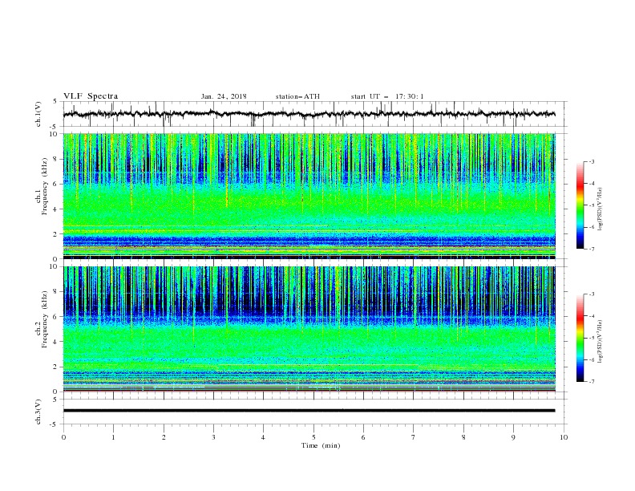Click the upper color scale bar
Viewport: 635px width, 491px height.
[x=580, y=205]
